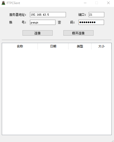Sort by the 日期 column header

pyautogui.click(x=53, y=46)
